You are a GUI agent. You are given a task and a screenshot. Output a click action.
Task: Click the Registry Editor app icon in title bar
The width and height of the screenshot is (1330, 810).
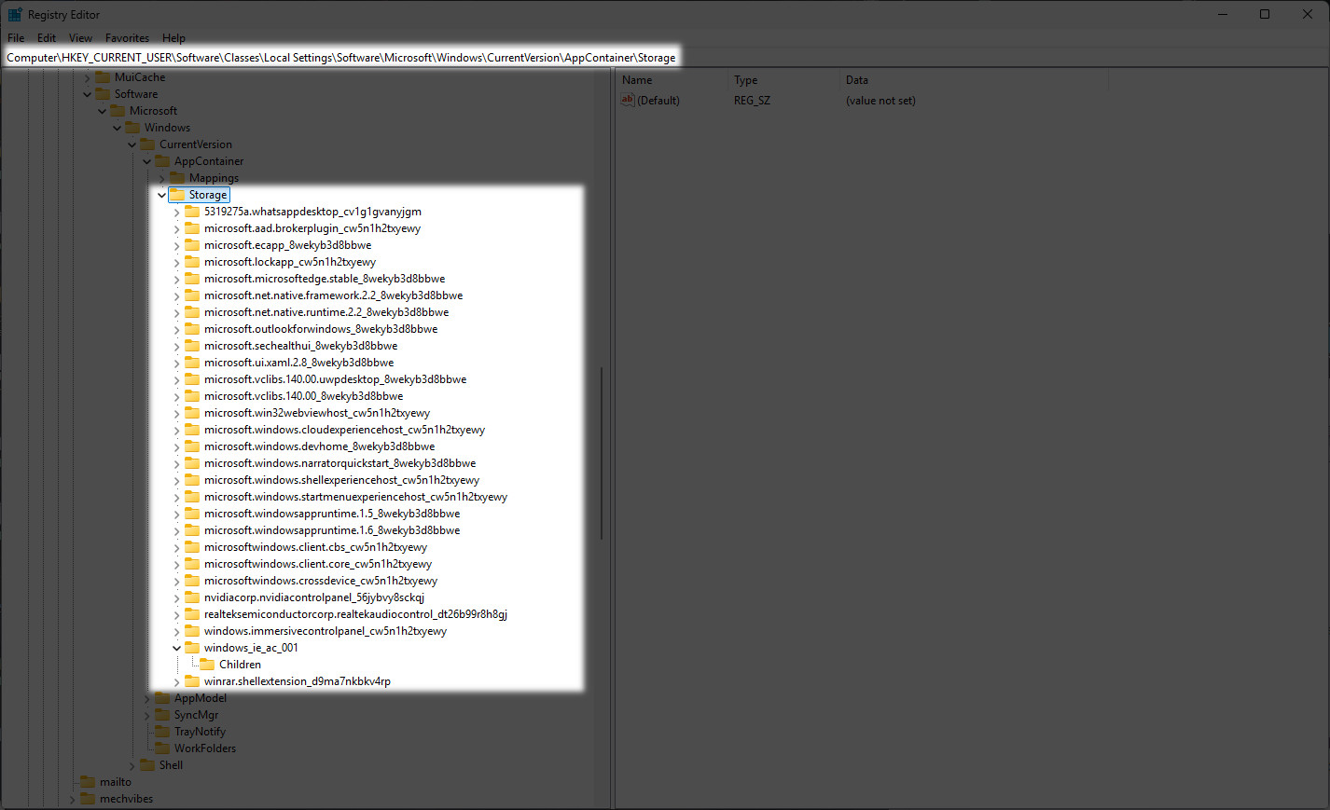pyautogui.click(x=15, y=14)
